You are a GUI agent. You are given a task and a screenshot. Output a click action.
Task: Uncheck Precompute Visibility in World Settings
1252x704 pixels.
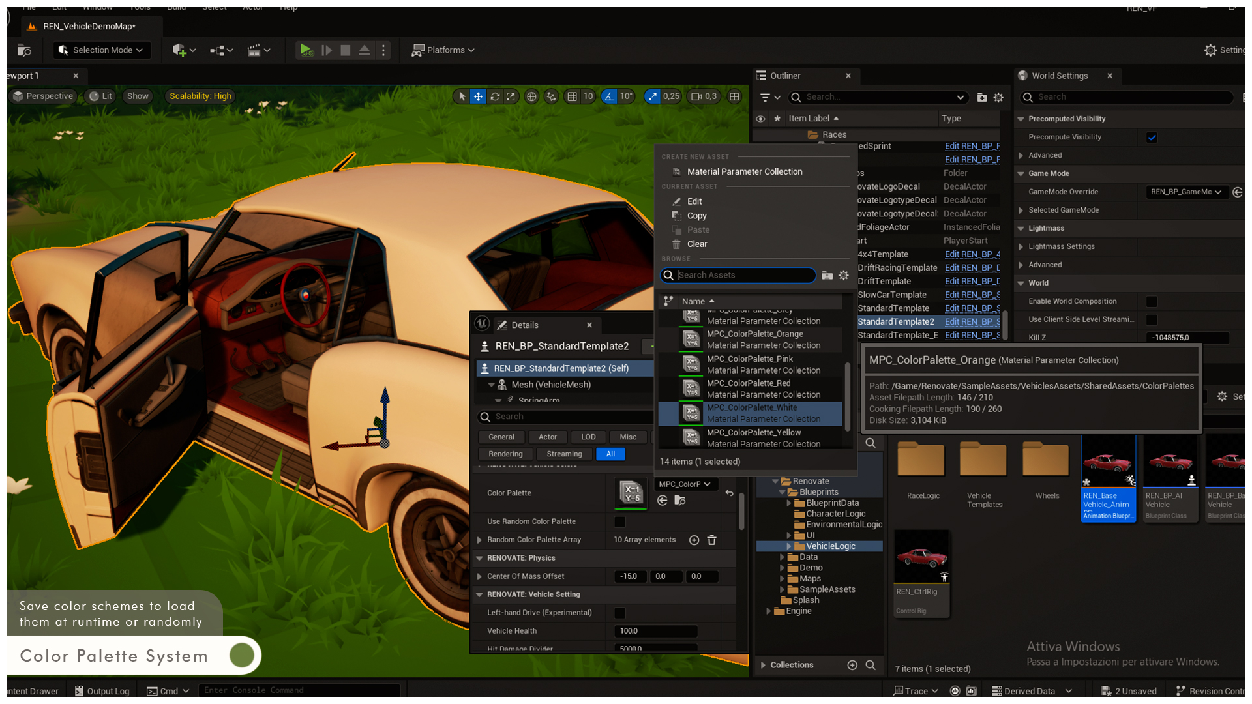click(x=1152, y=137)
